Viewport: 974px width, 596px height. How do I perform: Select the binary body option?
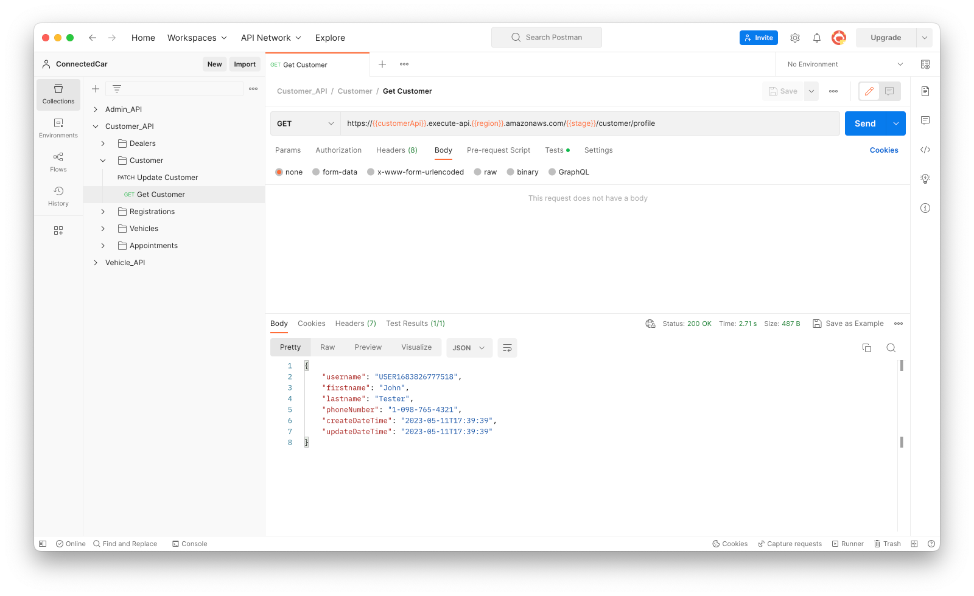pos(523,172)
